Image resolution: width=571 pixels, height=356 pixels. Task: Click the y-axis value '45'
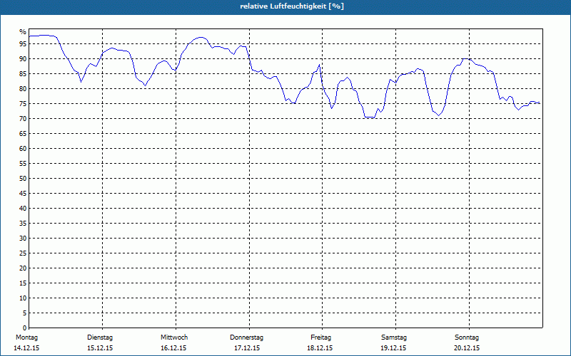tap(23, 194)
